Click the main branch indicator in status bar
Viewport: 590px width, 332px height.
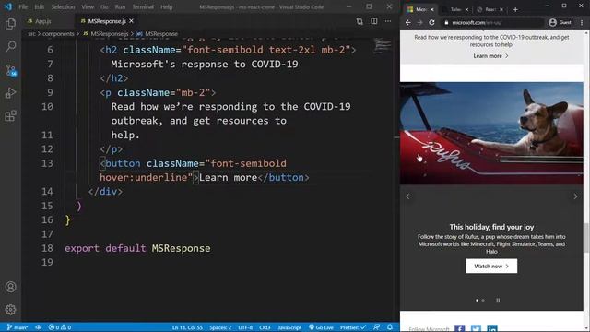coord(18,327)
